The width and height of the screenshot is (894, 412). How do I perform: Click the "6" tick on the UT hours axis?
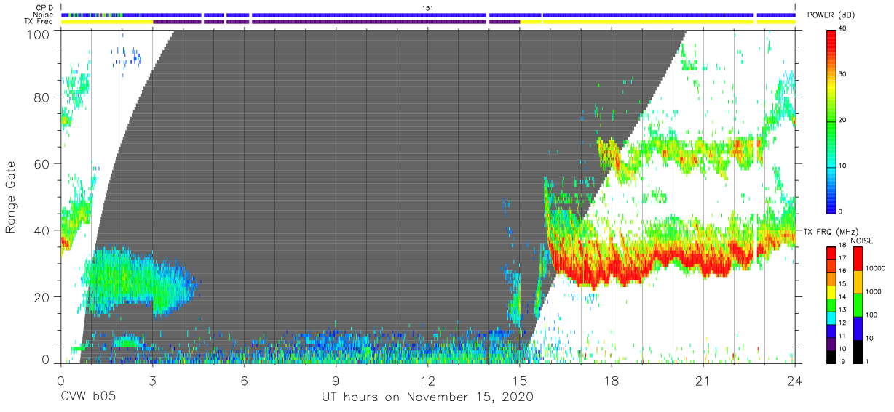pyautogui.click(x=244, y=379)
